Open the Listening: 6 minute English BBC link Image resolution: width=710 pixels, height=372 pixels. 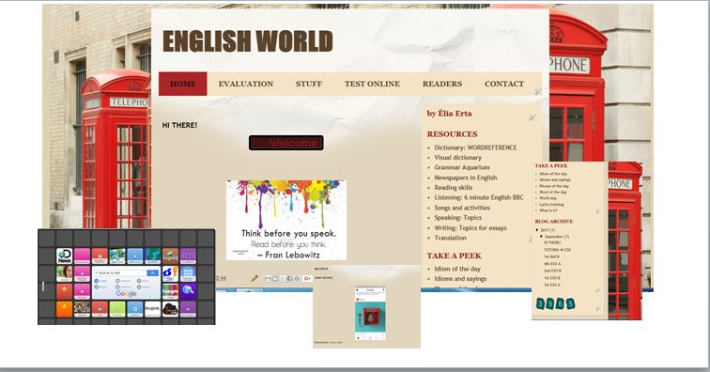click(x=479, y=197)
